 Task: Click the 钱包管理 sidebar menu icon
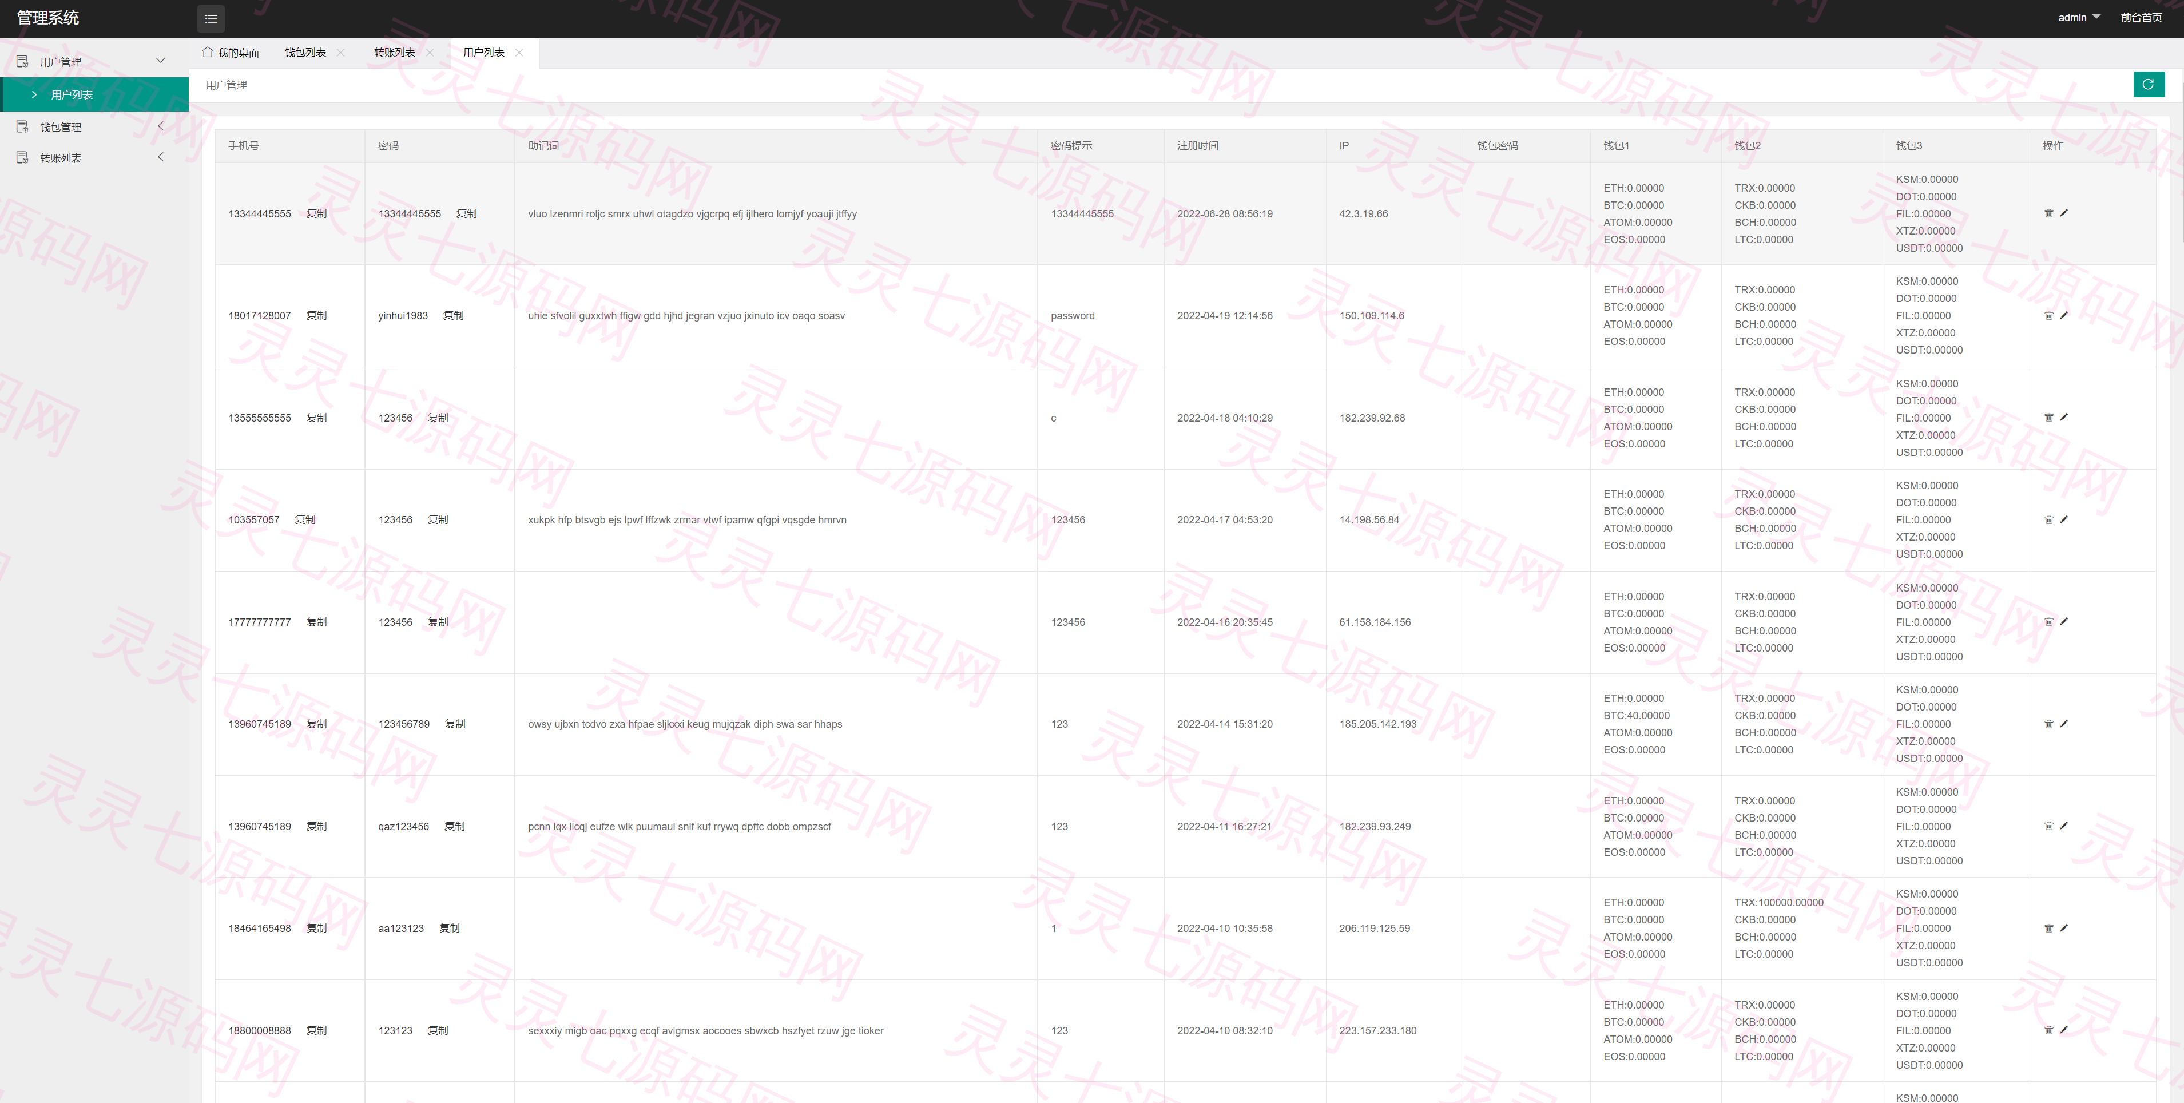coord(23,126)
